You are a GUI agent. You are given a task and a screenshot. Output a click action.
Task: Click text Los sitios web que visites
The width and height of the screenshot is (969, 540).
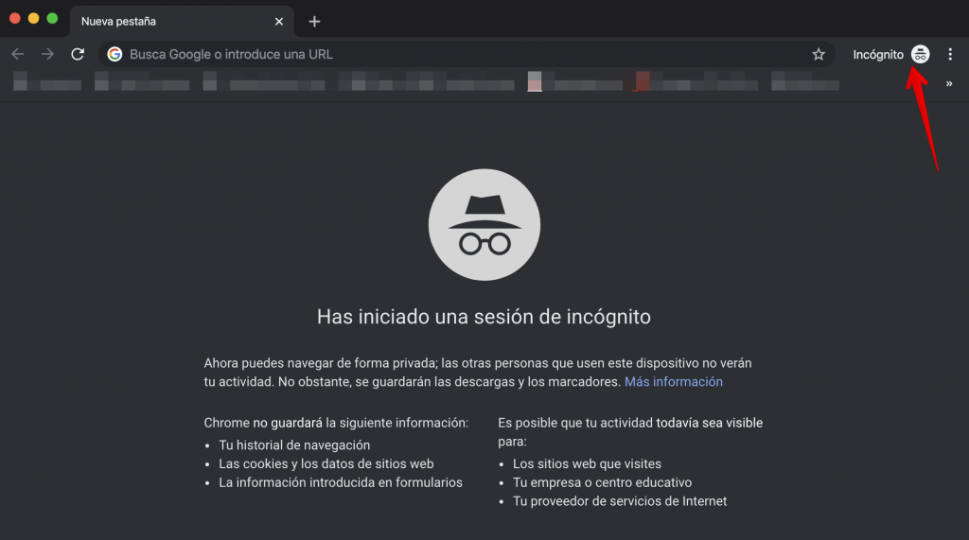587,464
